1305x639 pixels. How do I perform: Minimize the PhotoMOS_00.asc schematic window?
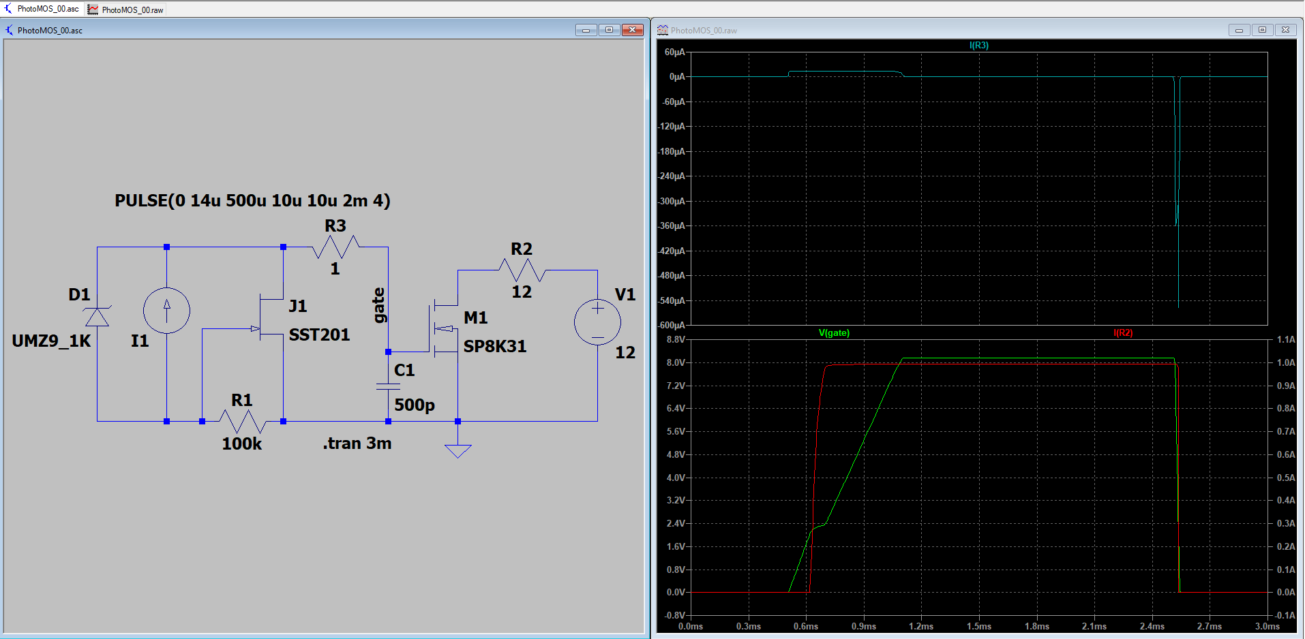586,30
